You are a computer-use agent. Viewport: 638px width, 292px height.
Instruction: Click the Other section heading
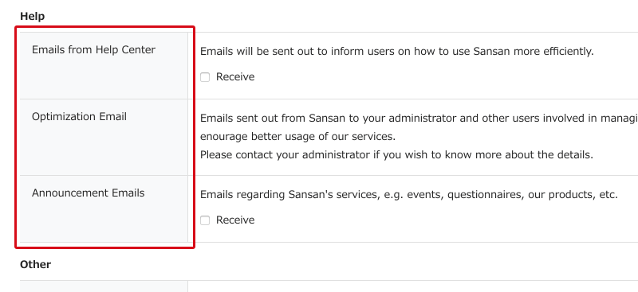pyautogui.click(x=35, y=264)
